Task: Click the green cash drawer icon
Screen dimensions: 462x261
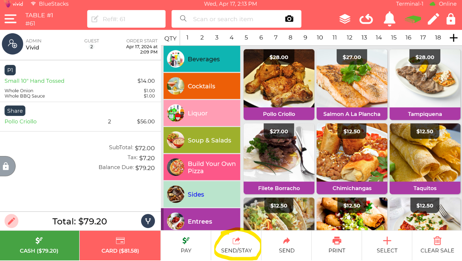Action: coord(413,19)
